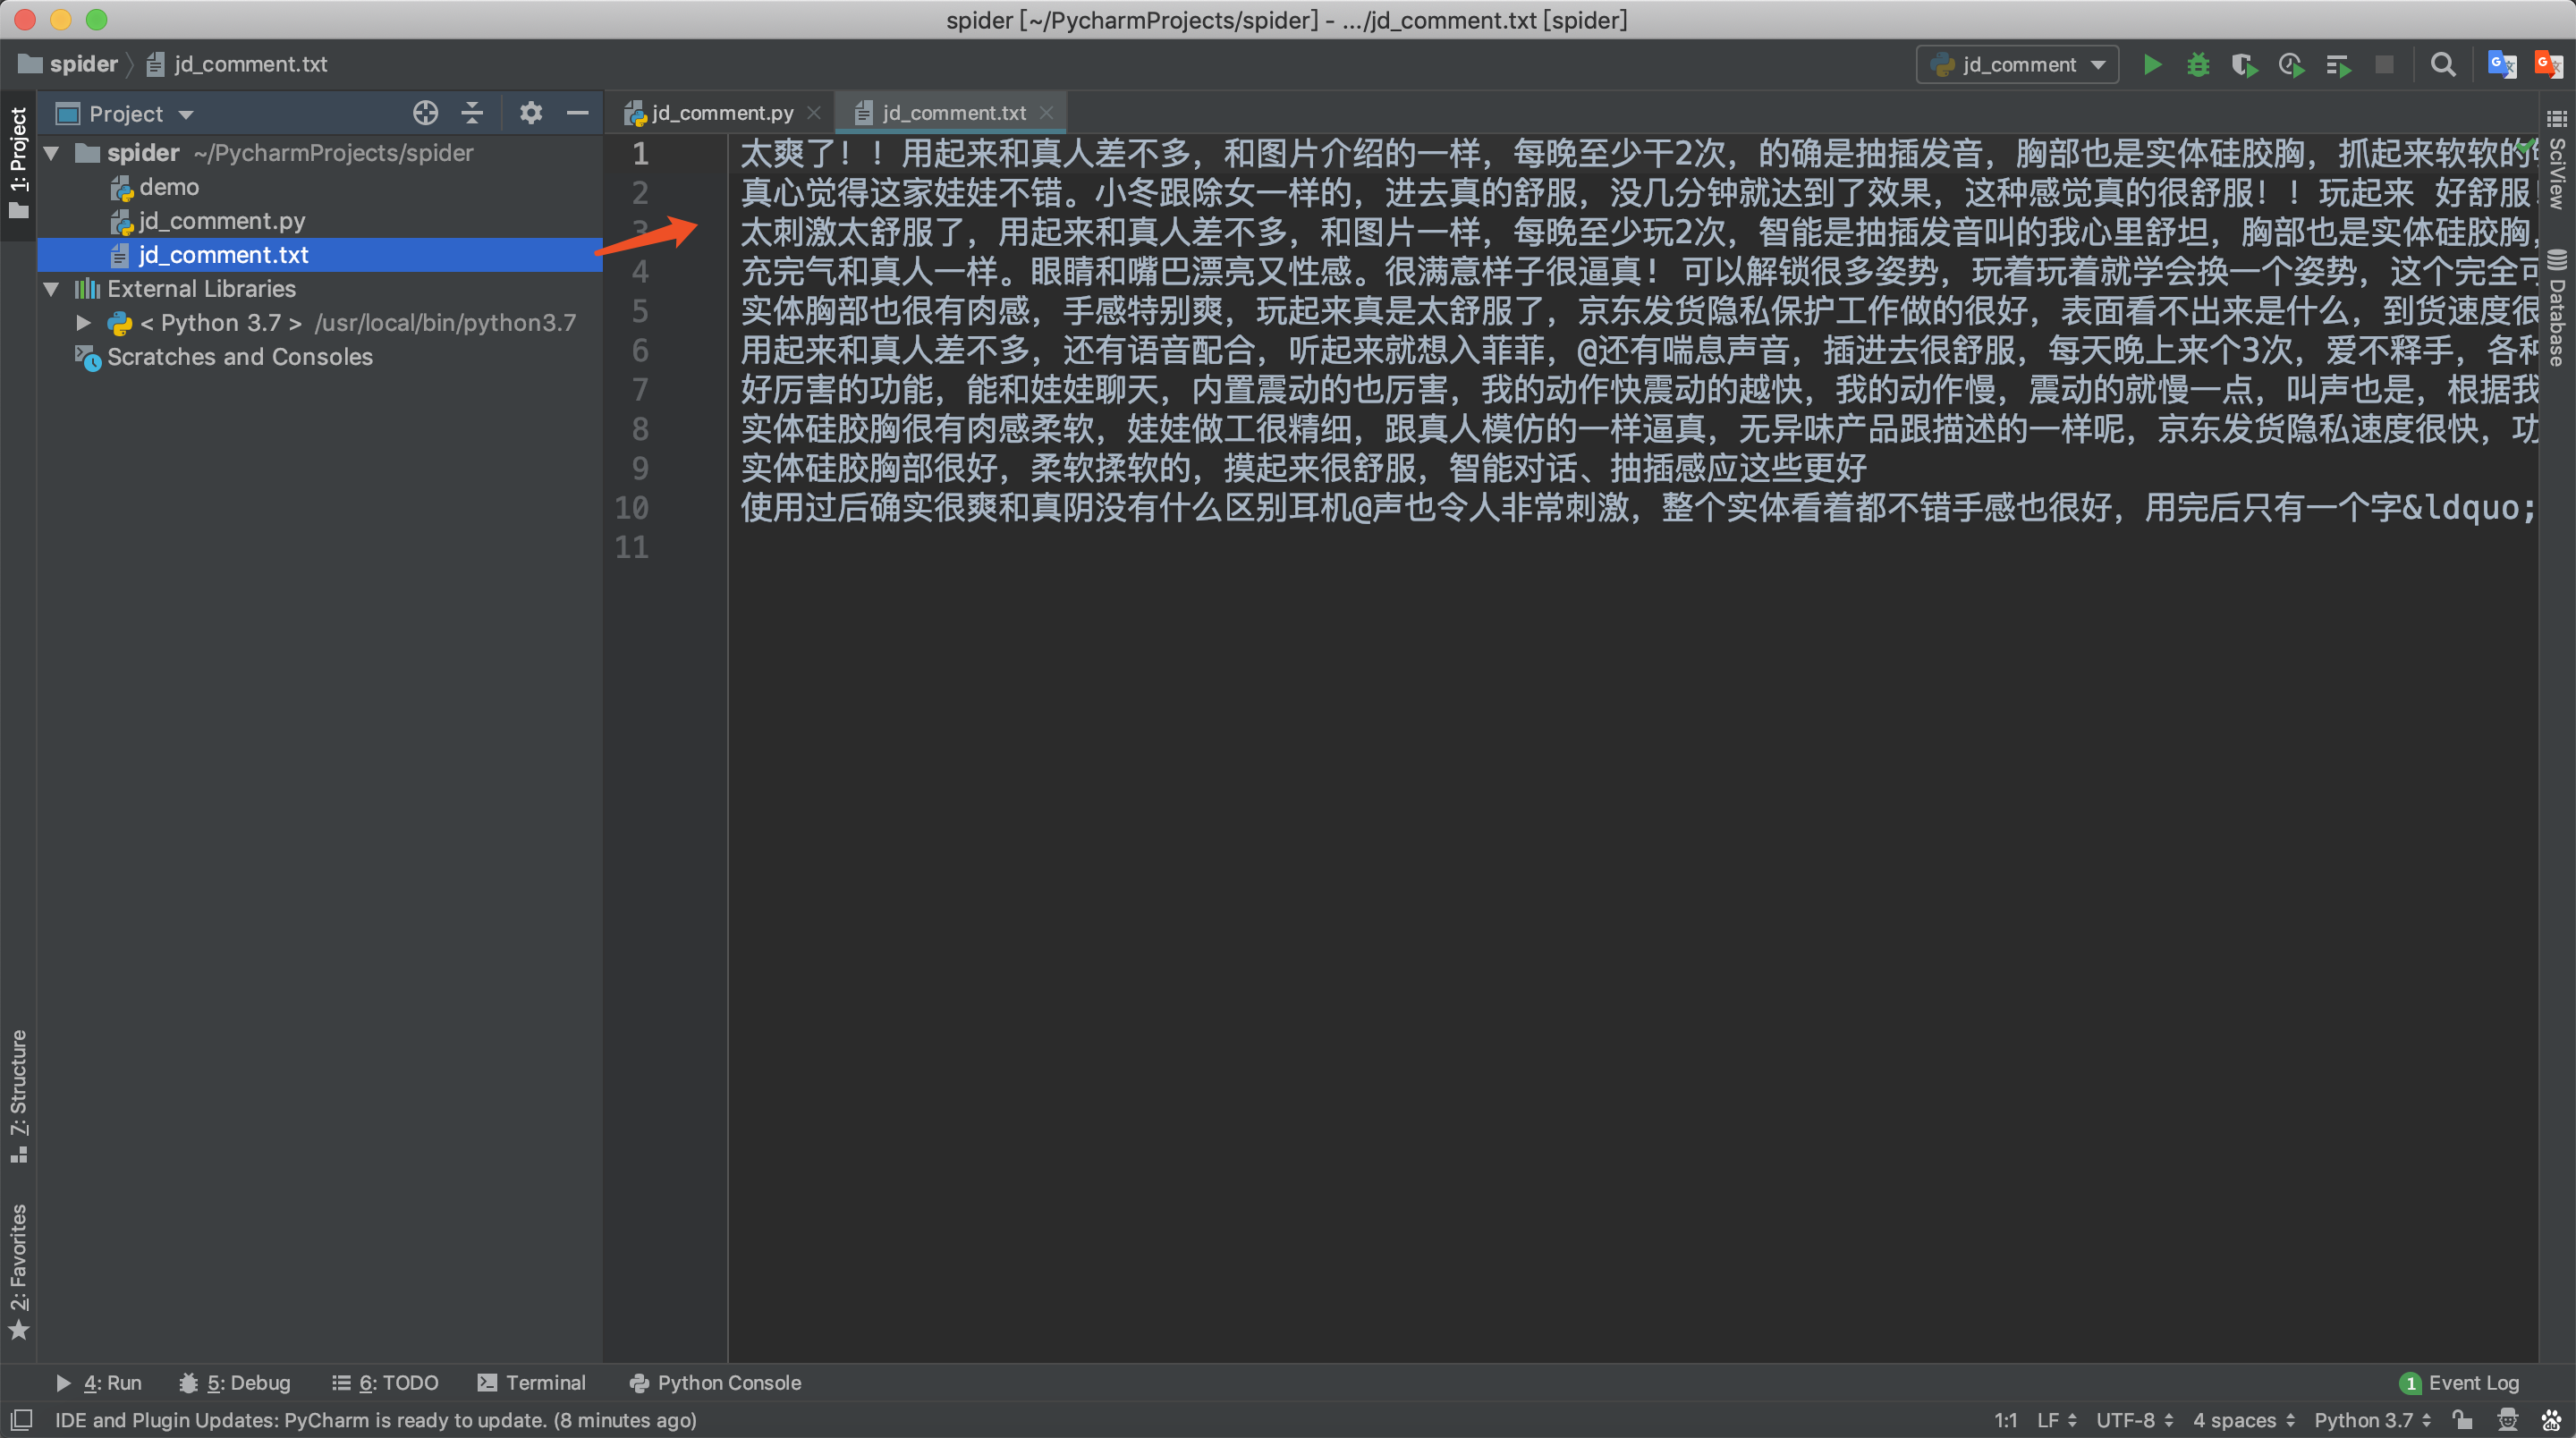2576x1438 pixels.
Task: Switch to jd_comment.py editor tab
Action: pyautogui.click(x=720, y=113)
